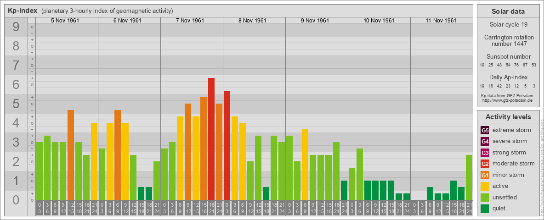Click the yellow bar on 9 Nov (6-9h)
Image resolution: width=544 pixels, height=220 pixels.
(305, 165)
